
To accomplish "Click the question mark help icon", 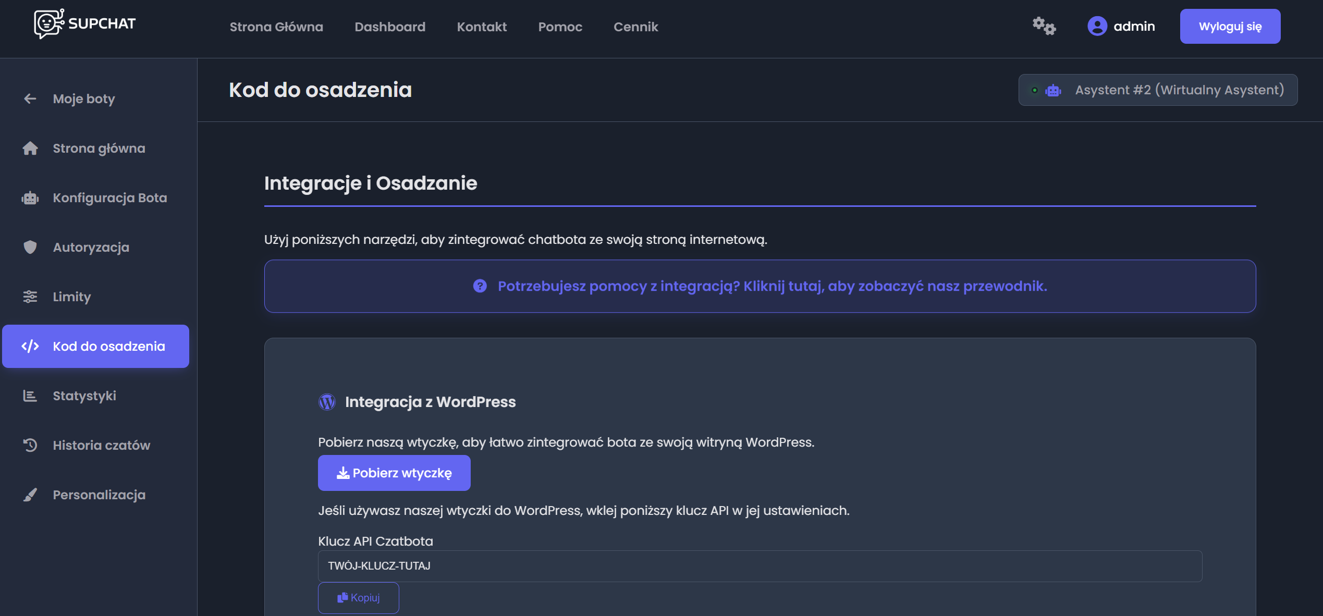I will coord(480,286).
